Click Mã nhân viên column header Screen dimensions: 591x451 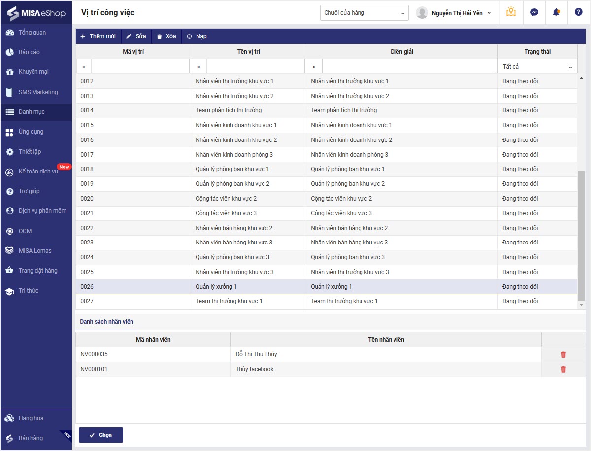(153, 340)
